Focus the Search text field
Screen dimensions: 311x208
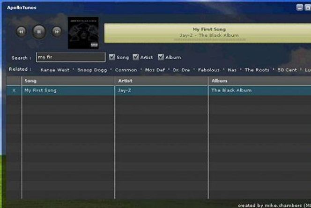pos(71,57)
